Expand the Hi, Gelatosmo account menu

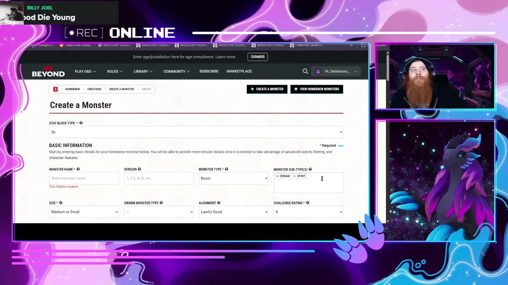(x=336, y=71)
